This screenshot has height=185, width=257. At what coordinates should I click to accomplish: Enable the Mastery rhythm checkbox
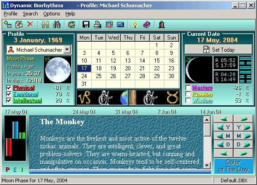coord(188,88)
